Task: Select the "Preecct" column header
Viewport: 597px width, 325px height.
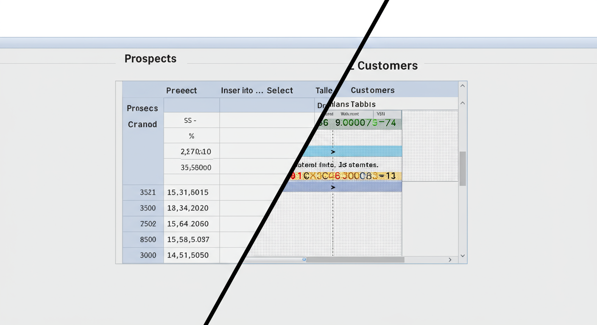Action: (181, 91)
